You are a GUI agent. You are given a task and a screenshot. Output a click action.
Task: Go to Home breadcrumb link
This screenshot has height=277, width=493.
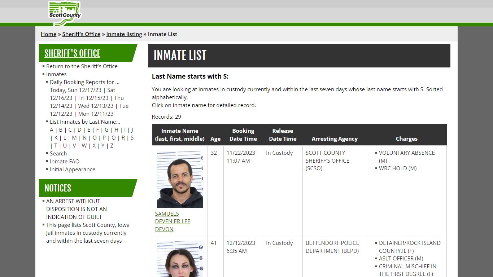click(x=48, y=34)
